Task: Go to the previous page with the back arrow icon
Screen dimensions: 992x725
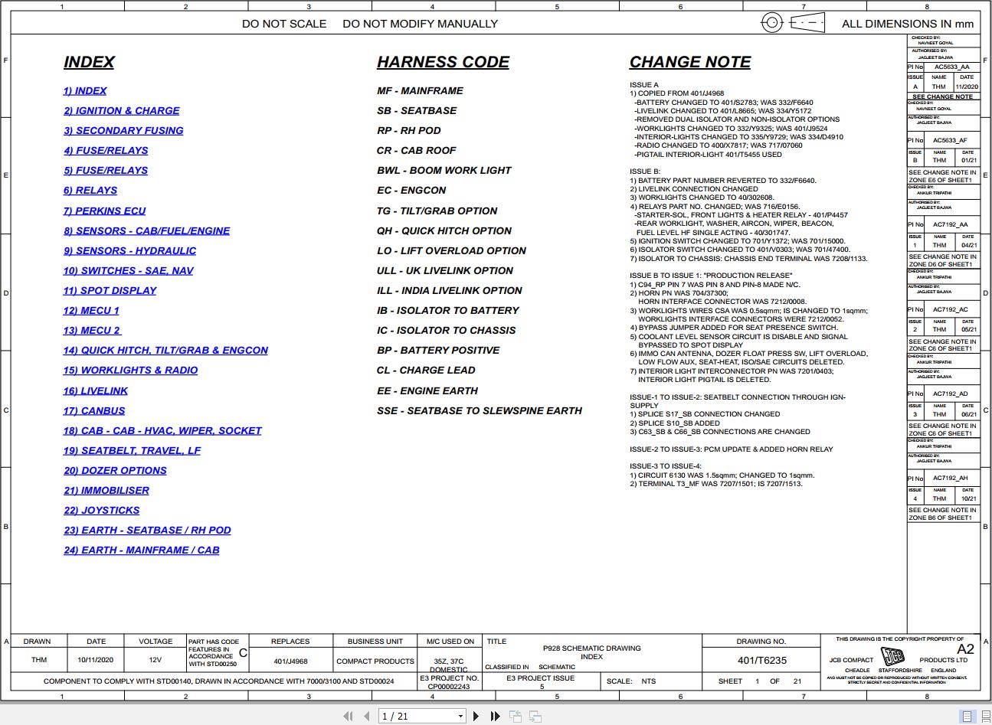Action: click(x=367, y=716)
